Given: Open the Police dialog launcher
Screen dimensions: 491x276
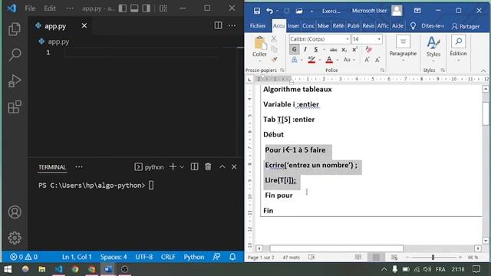Looking at the screenshot, I should (x=382, y=70).
